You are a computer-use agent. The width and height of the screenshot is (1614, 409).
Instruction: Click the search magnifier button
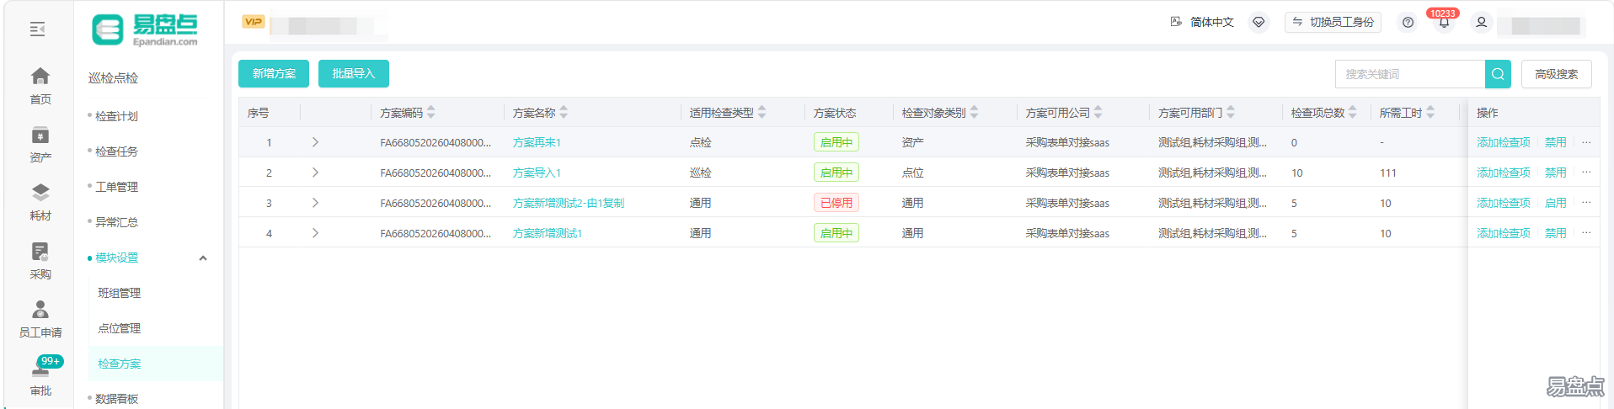(1498, 74)
